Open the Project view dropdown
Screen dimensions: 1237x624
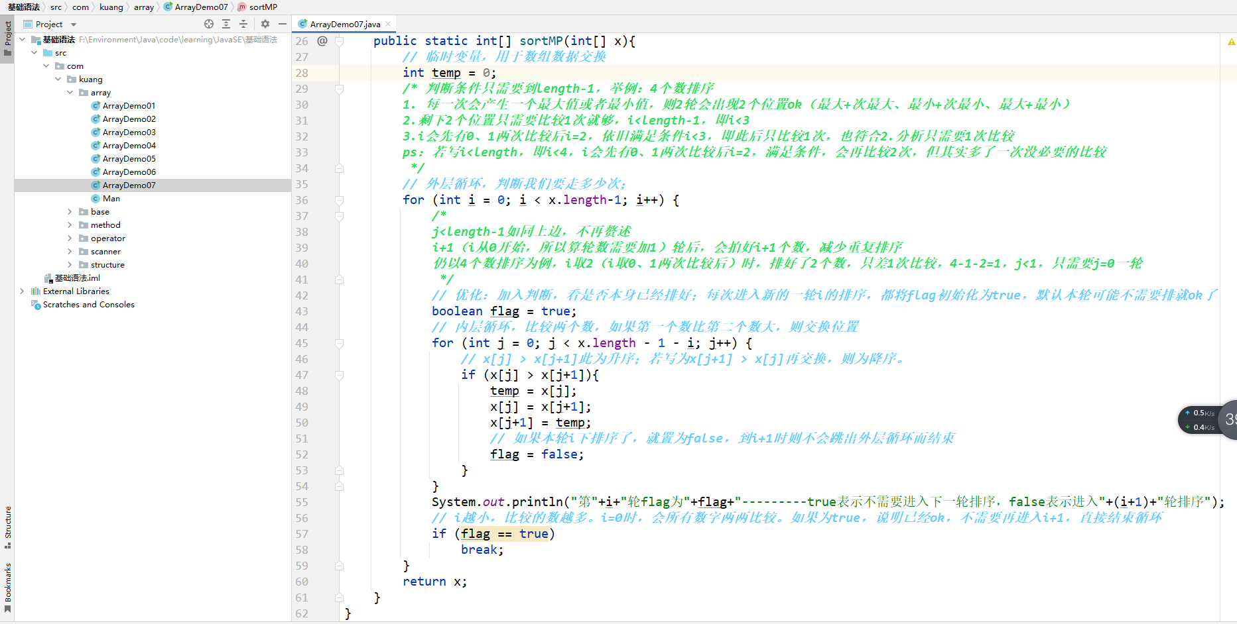[x=74, y=25]
